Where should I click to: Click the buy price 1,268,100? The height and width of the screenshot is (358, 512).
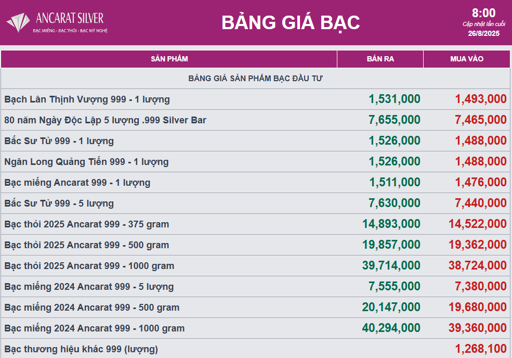[480, 349]
